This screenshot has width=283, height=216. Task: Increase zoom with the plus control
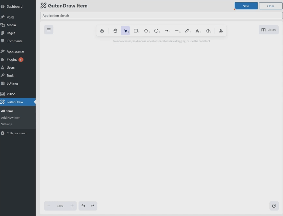[72, 206]
